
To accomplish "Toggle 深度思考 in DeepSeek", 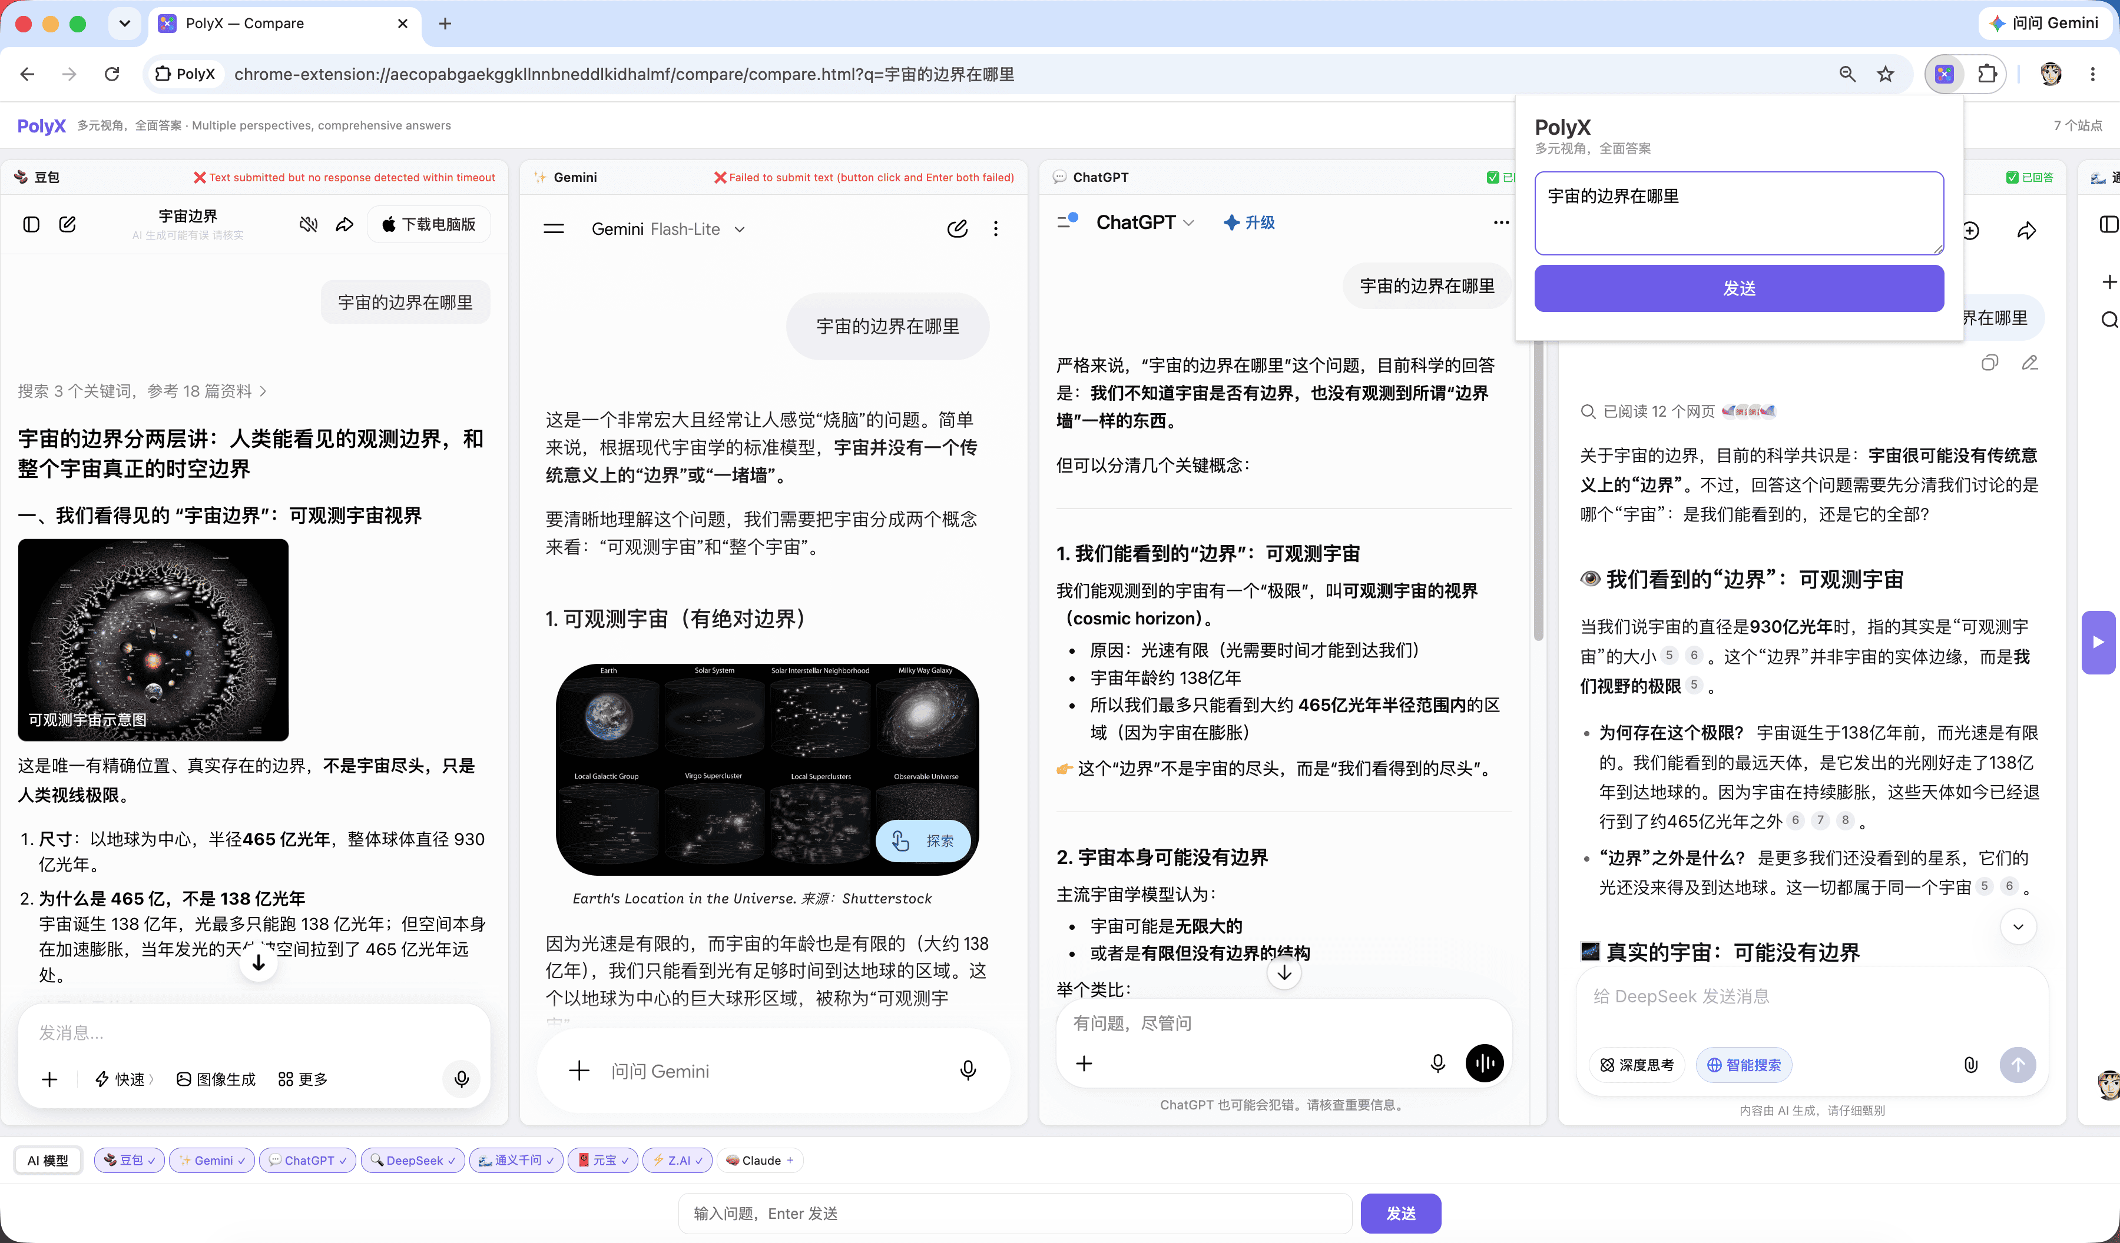I will [x=1637, y=1065].
